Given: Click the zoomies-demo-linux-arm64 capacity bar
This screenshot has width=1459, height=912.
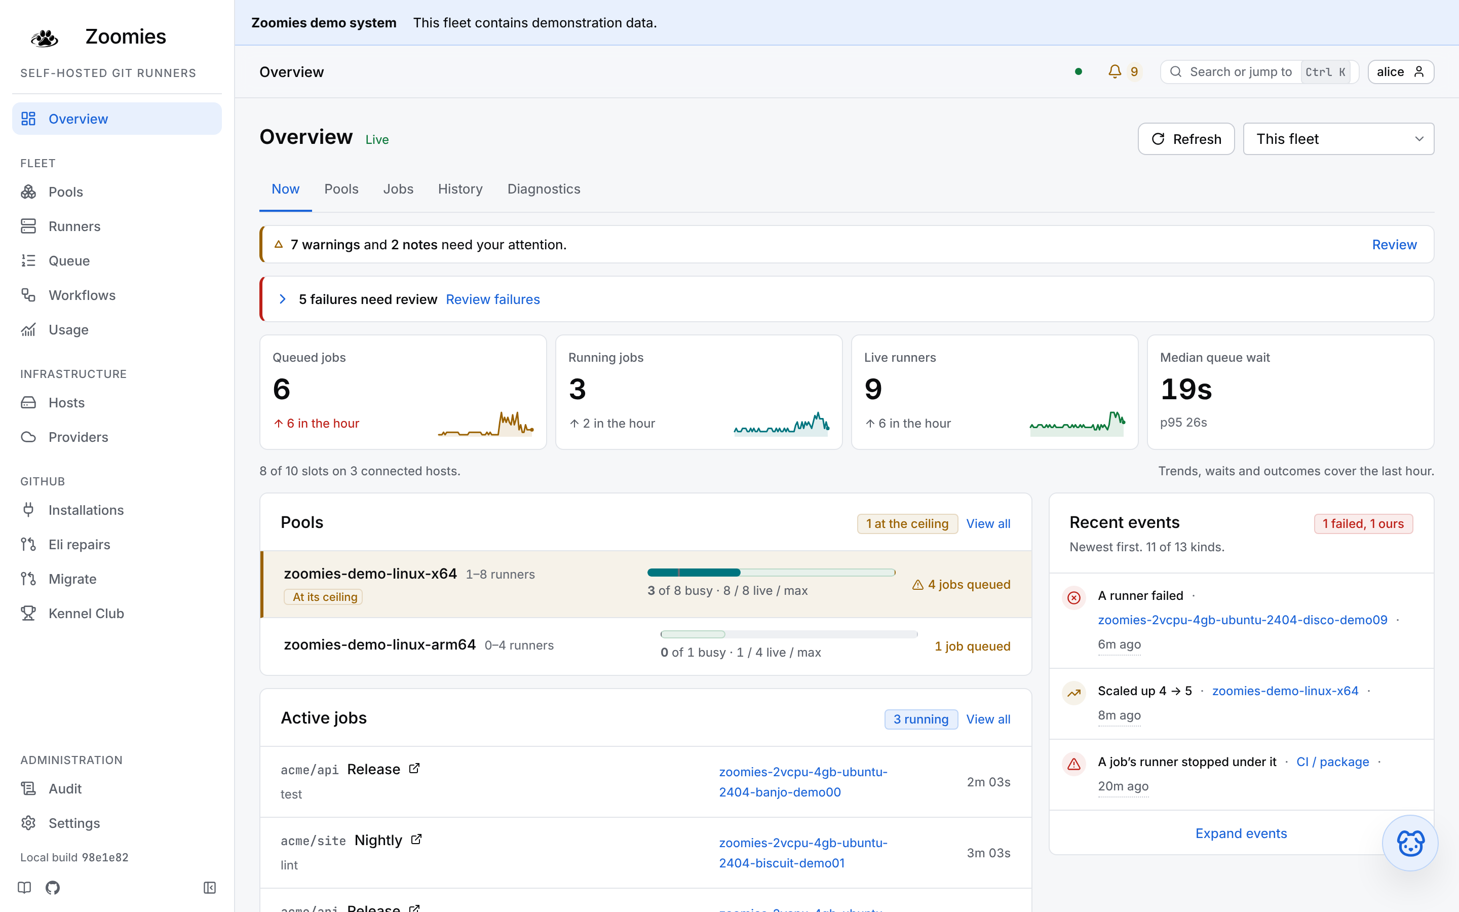Looking at the screenshot, I should 789,634.
